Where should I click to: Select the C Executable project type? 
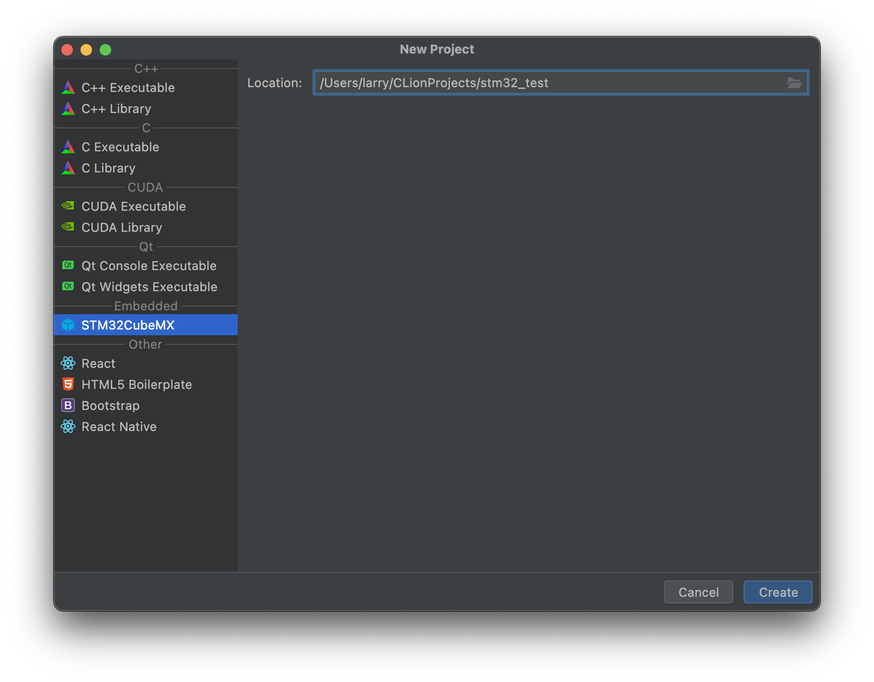[120, 147]
